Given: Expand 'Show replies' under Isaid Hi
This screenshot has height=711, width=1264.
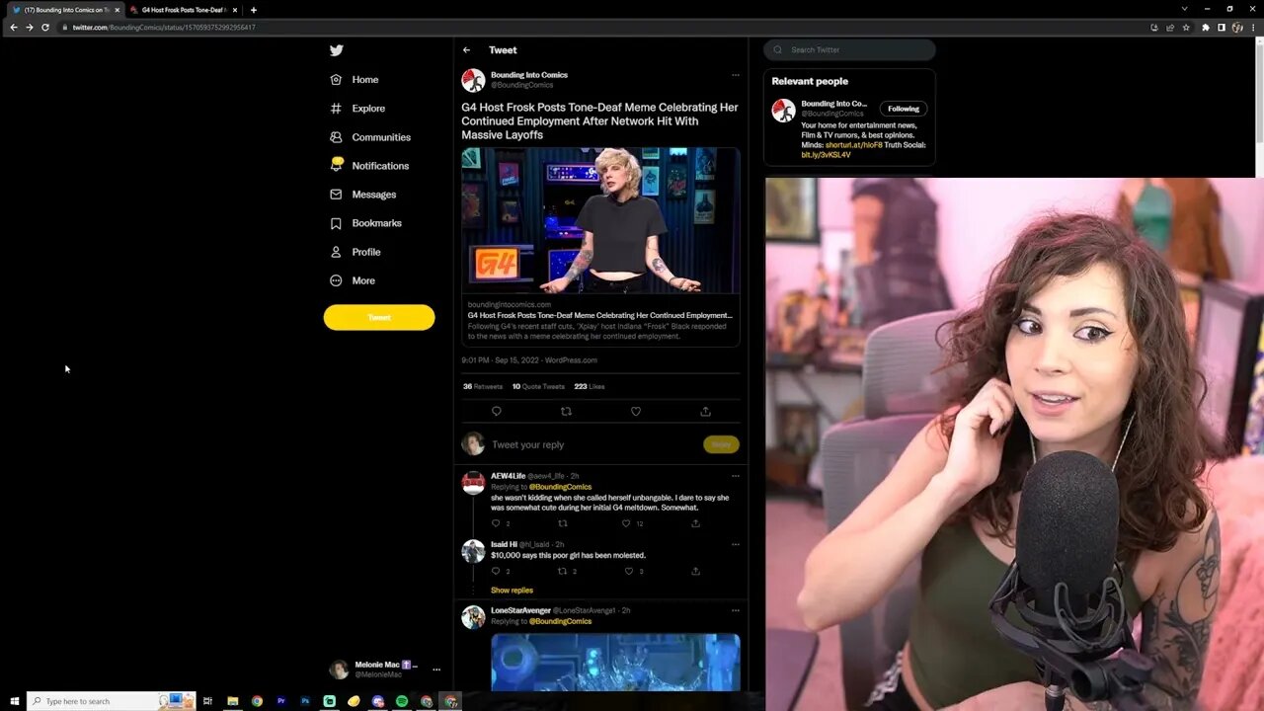Looking at the screenshot, I should (x=512, y=591).
